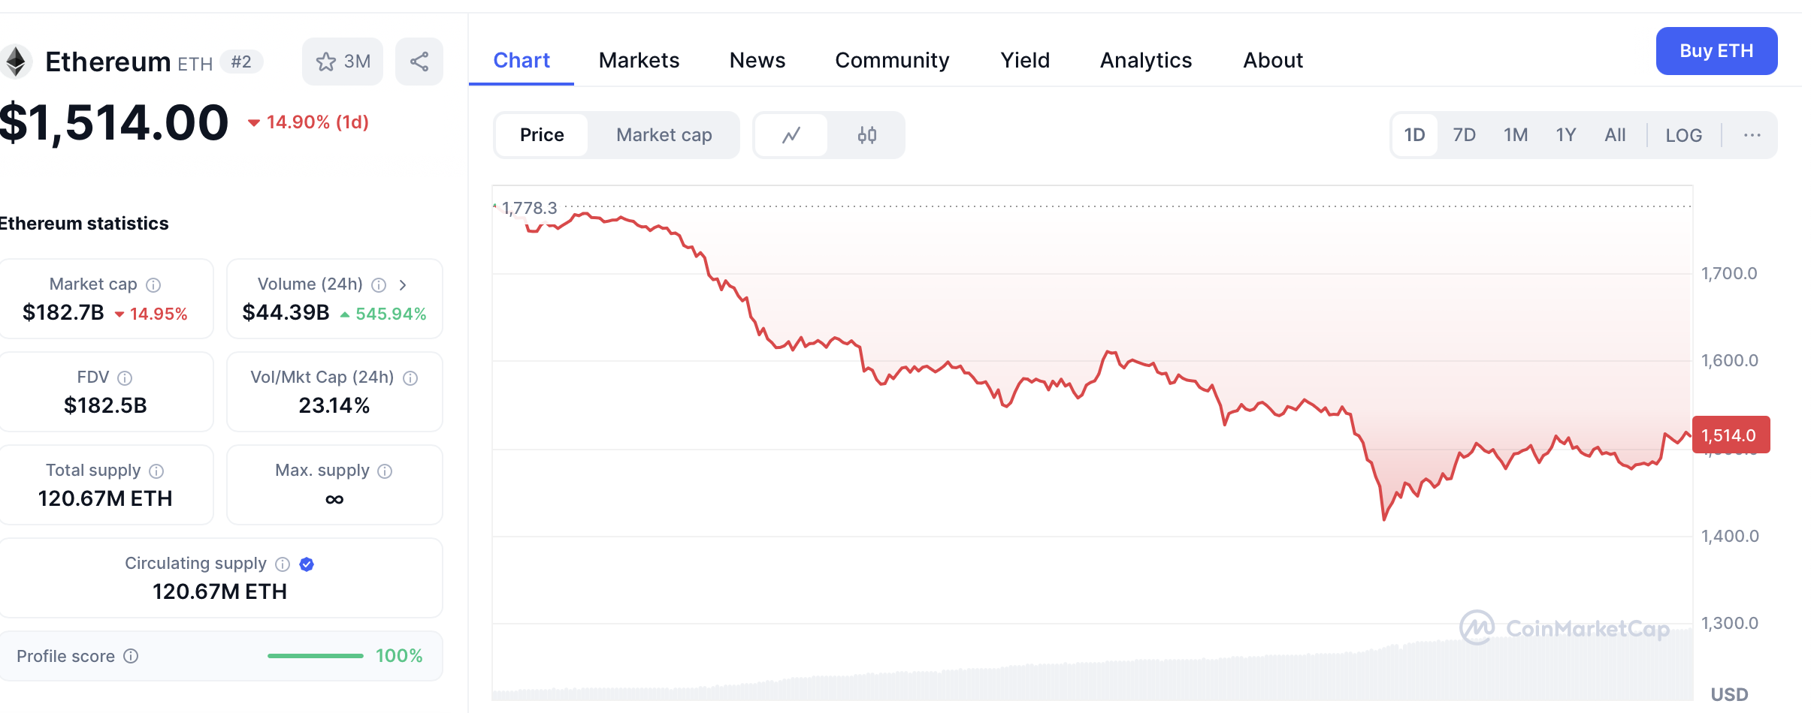Click the Ethereum logo icon
The image size is (1811, 713).
click(x=15, y=62)
